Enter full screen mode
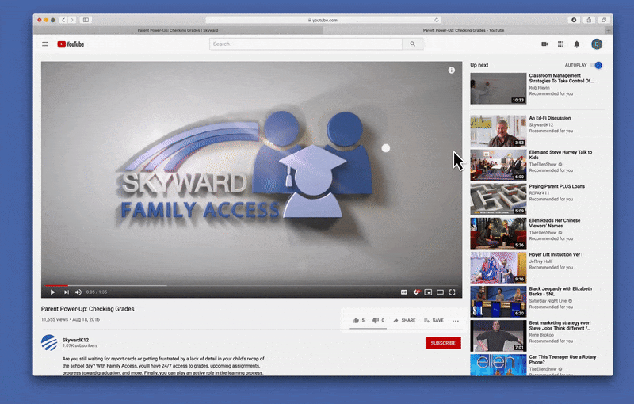634x404 pixels. (452, 292)
